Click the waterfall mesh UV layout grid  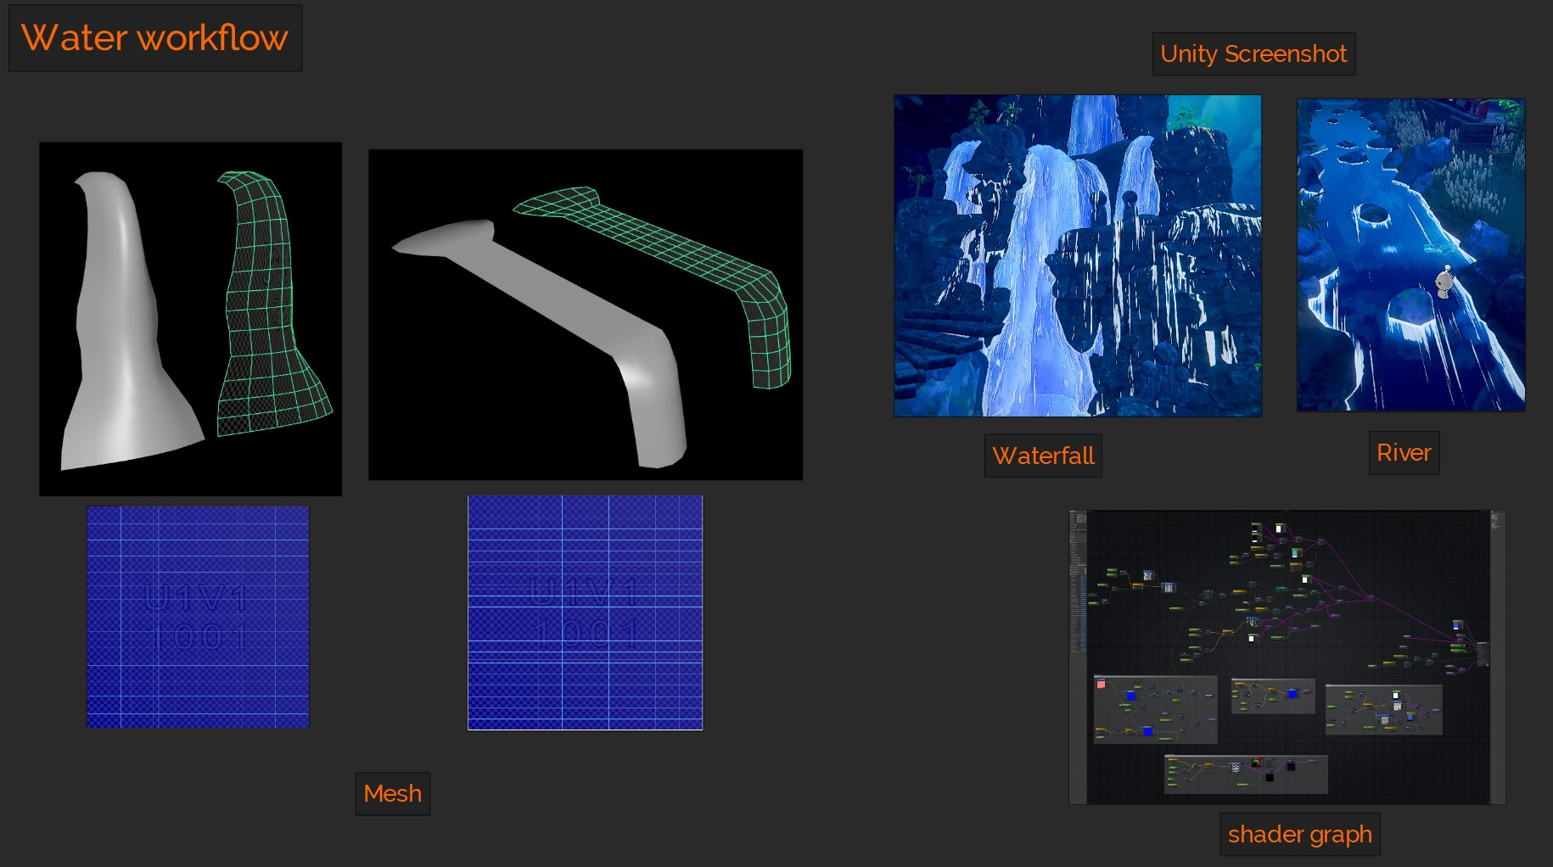[198, 617]
